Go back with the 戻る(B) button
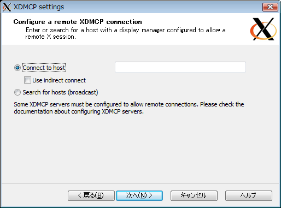 [91, 195]
